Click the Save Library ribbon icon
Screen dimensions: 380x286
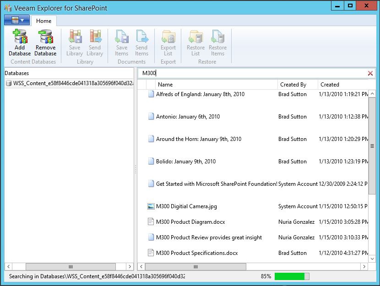(75, 36)
